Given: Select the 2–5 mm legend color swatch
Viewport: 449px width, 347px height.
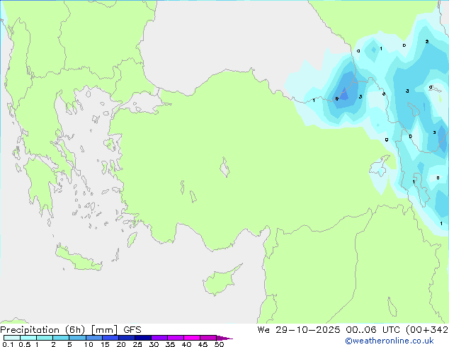Looking at the screenshot, I should coord(61,338).
